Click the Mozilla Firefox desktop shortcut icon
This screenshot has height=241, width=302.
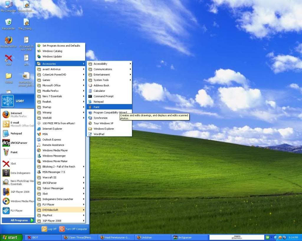pyautogui.click(x=9, y=41)
